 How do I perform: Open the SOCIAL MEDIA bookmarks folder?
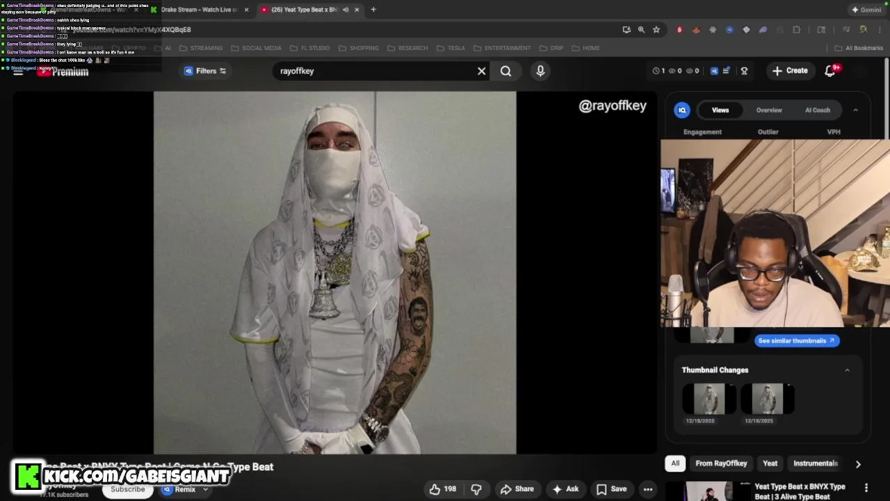[x=256, y=48]
